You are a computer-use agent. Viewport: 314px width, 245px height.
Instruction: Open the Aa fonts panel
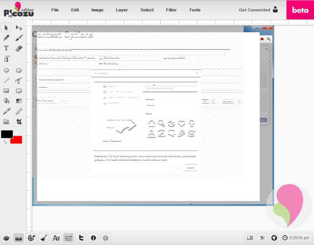coord(56,238)
